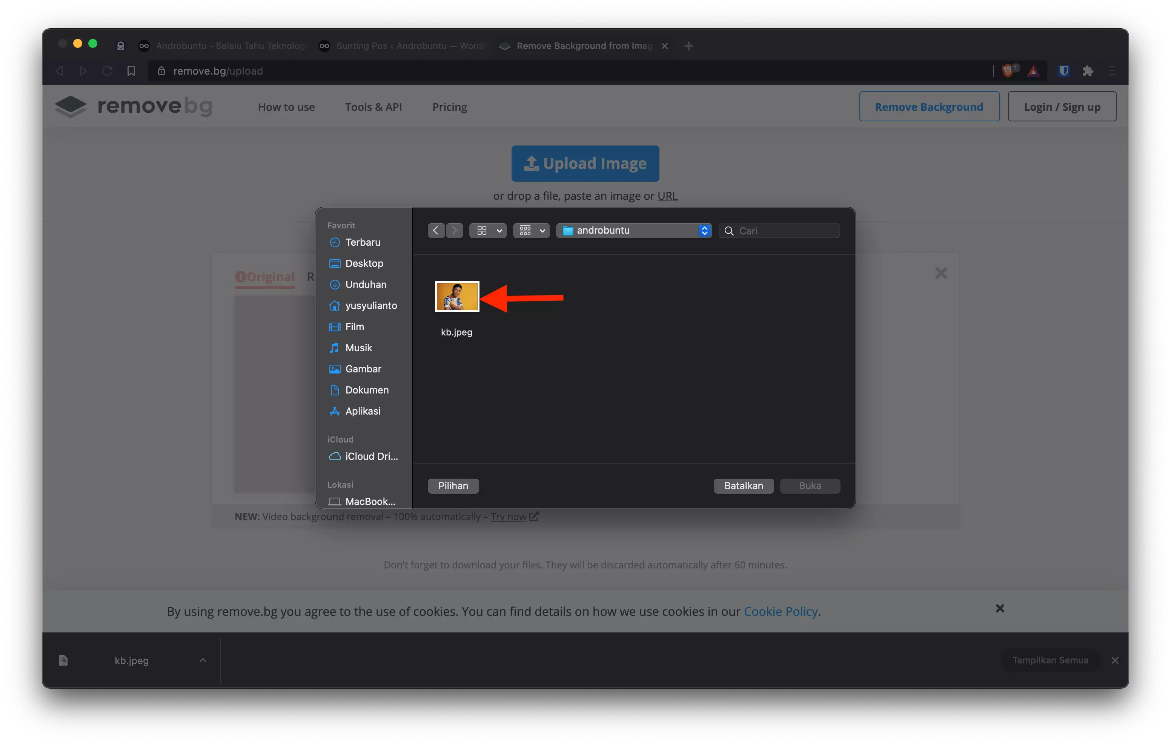Click the Try now link
Viewport: 1171px width, 744px height.
508,517
